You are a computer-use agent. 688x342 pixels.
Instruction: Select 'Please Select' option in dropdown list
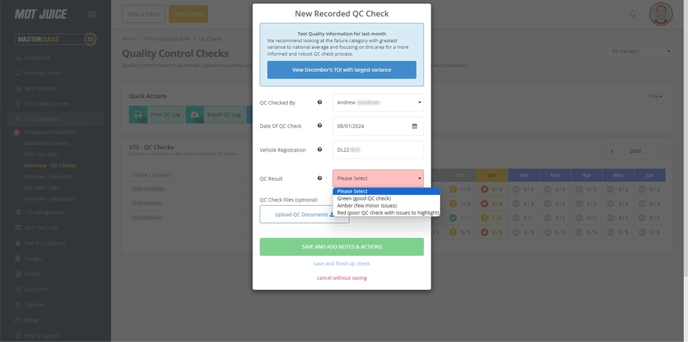[386, 191]
